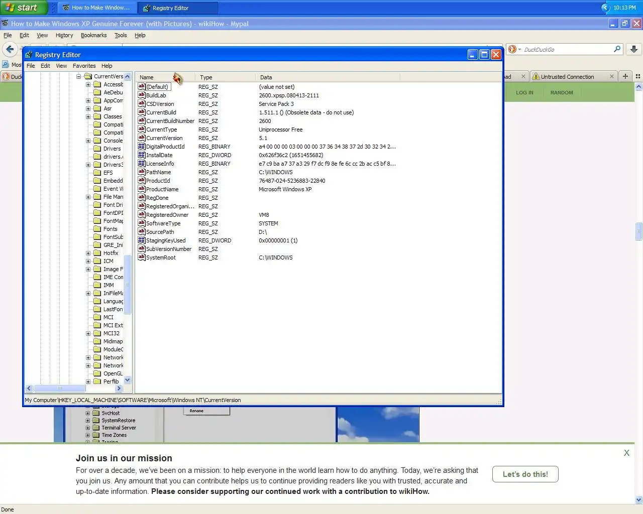The width and height of the screenshot is (643, 514).
Task: Click the LOG IN link on wikiHow
Action: tap(524, 92)
